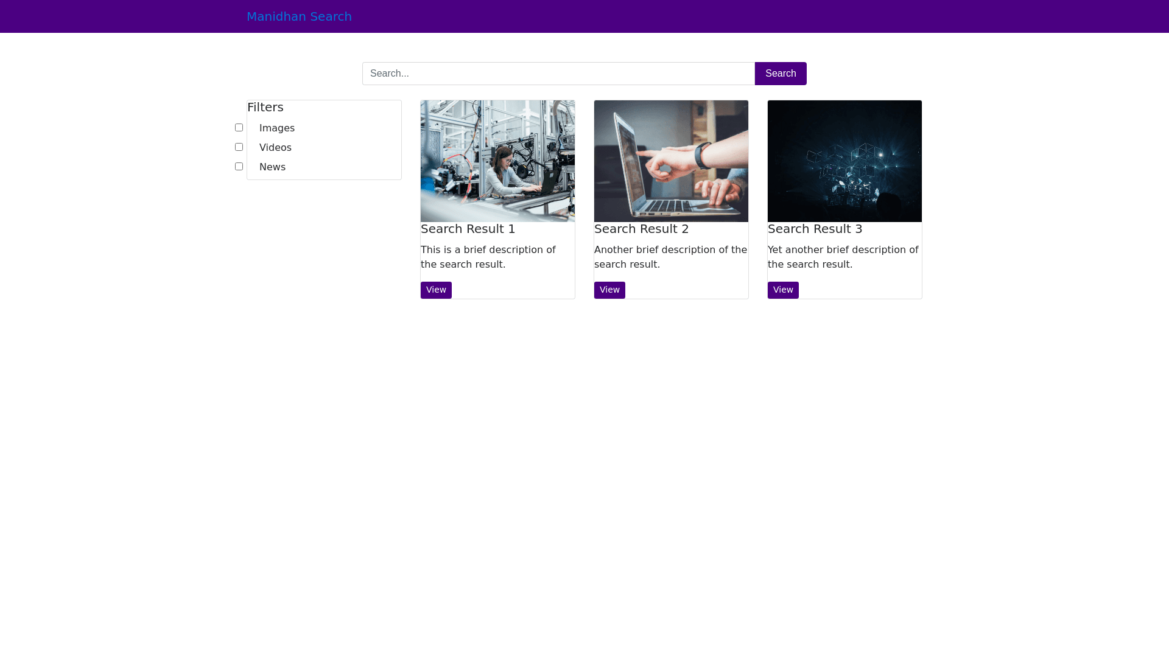Click View button under Search Result 3

coord(783,290)
